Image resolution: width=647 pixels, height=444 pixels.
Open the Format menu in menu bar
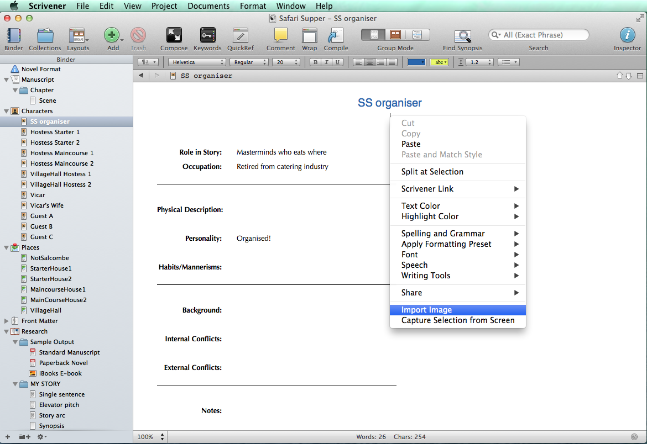tap(253, 6)
